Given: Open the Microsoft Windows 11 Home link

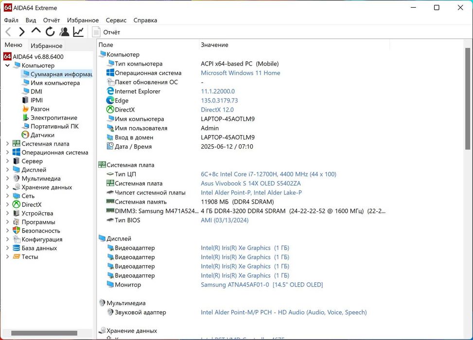Looking at the screenshot, I should (x=241, y=73).
